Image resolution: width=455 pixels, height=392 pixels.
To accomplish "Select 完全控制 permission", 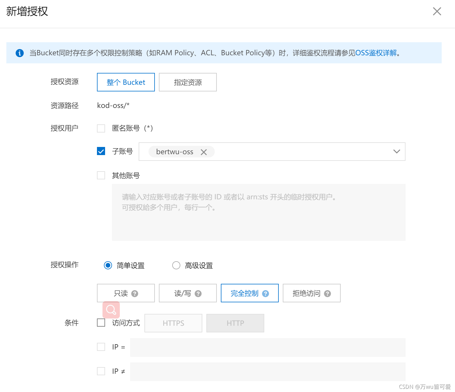I will click(250, 293).
